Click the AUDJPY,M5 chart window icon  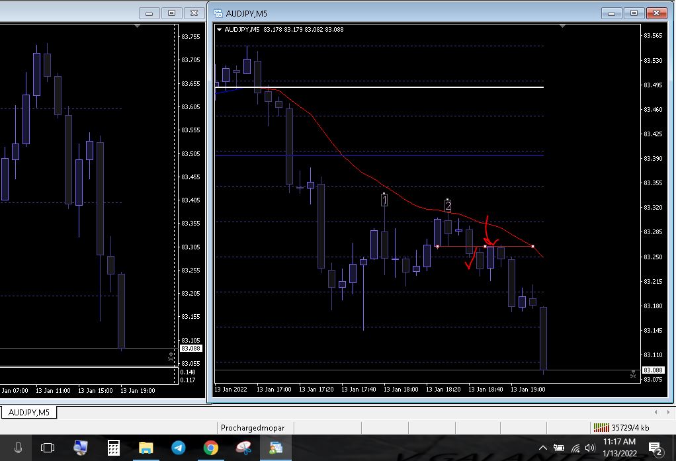click(x=218, y=13)
